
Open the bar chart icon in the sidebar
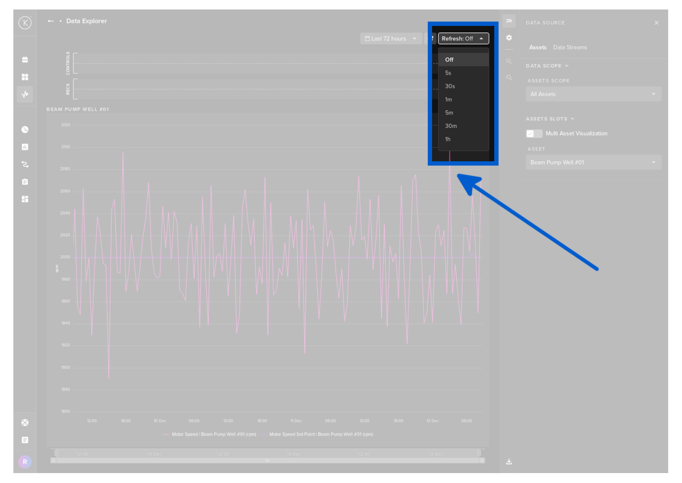click(x=25, y=147)
